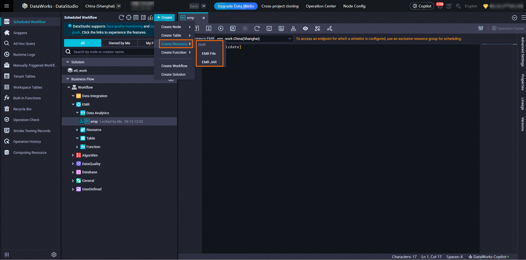Follow the data quality monitoring link
Viewport: 526px width, 260px height.
click(124, 26)
